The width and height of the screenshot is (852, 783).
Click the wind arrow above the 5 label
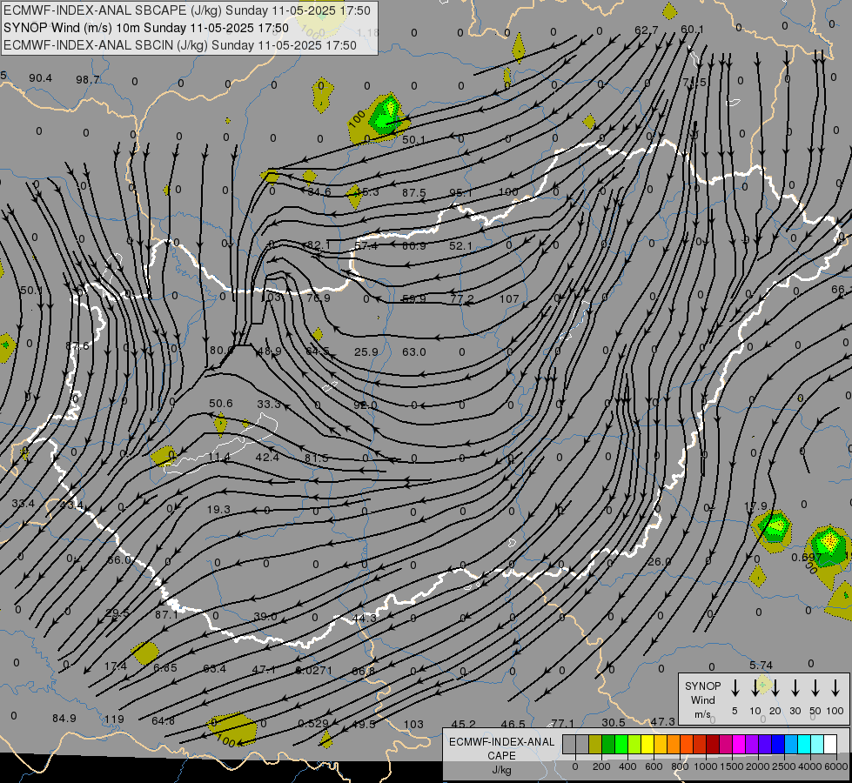735,688
